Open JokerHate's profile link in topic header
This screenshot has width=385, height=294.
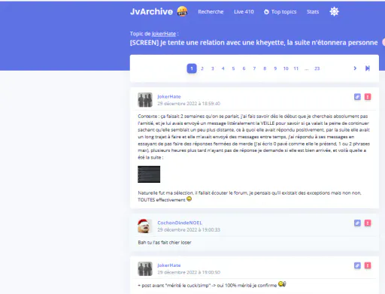pyautogui.click(x=164, y=34)
